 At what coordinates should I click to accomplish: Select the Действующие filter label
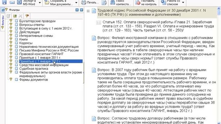(x=29, y=32)
